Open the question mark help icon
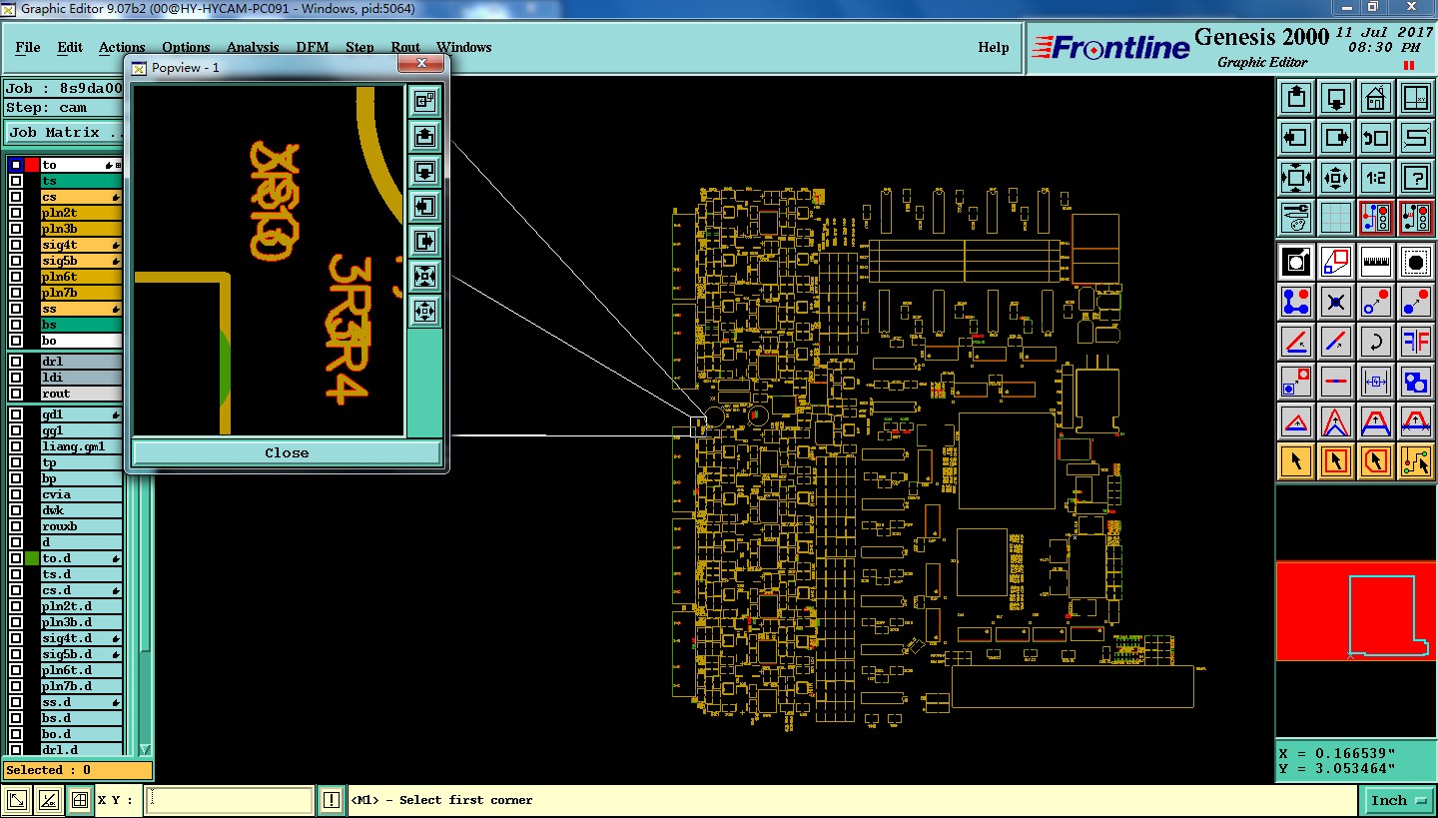Image resolution: width=1438 pixels, height=818 pixels. 1415,178
